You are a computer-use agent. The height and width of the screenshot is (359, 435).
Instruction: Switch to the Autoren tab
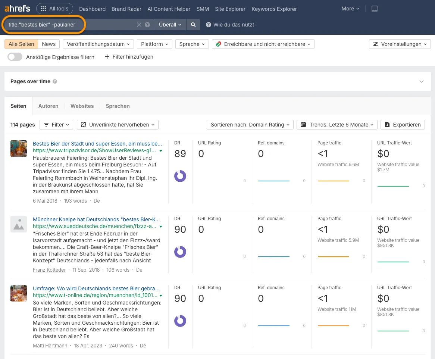[48, 106]
